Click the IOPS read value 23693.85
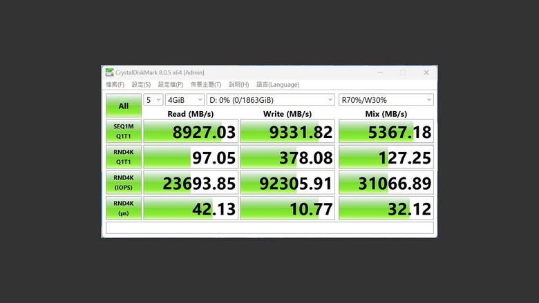The height and width of the screenshot is (303, 539). 191,182
